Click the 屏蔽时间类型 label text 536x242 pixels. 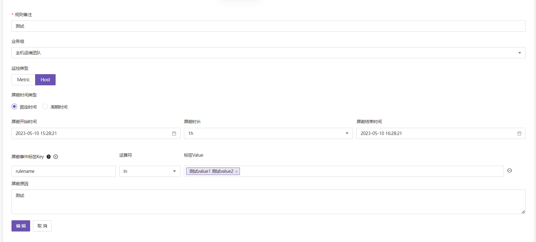[x=24, y=95]
